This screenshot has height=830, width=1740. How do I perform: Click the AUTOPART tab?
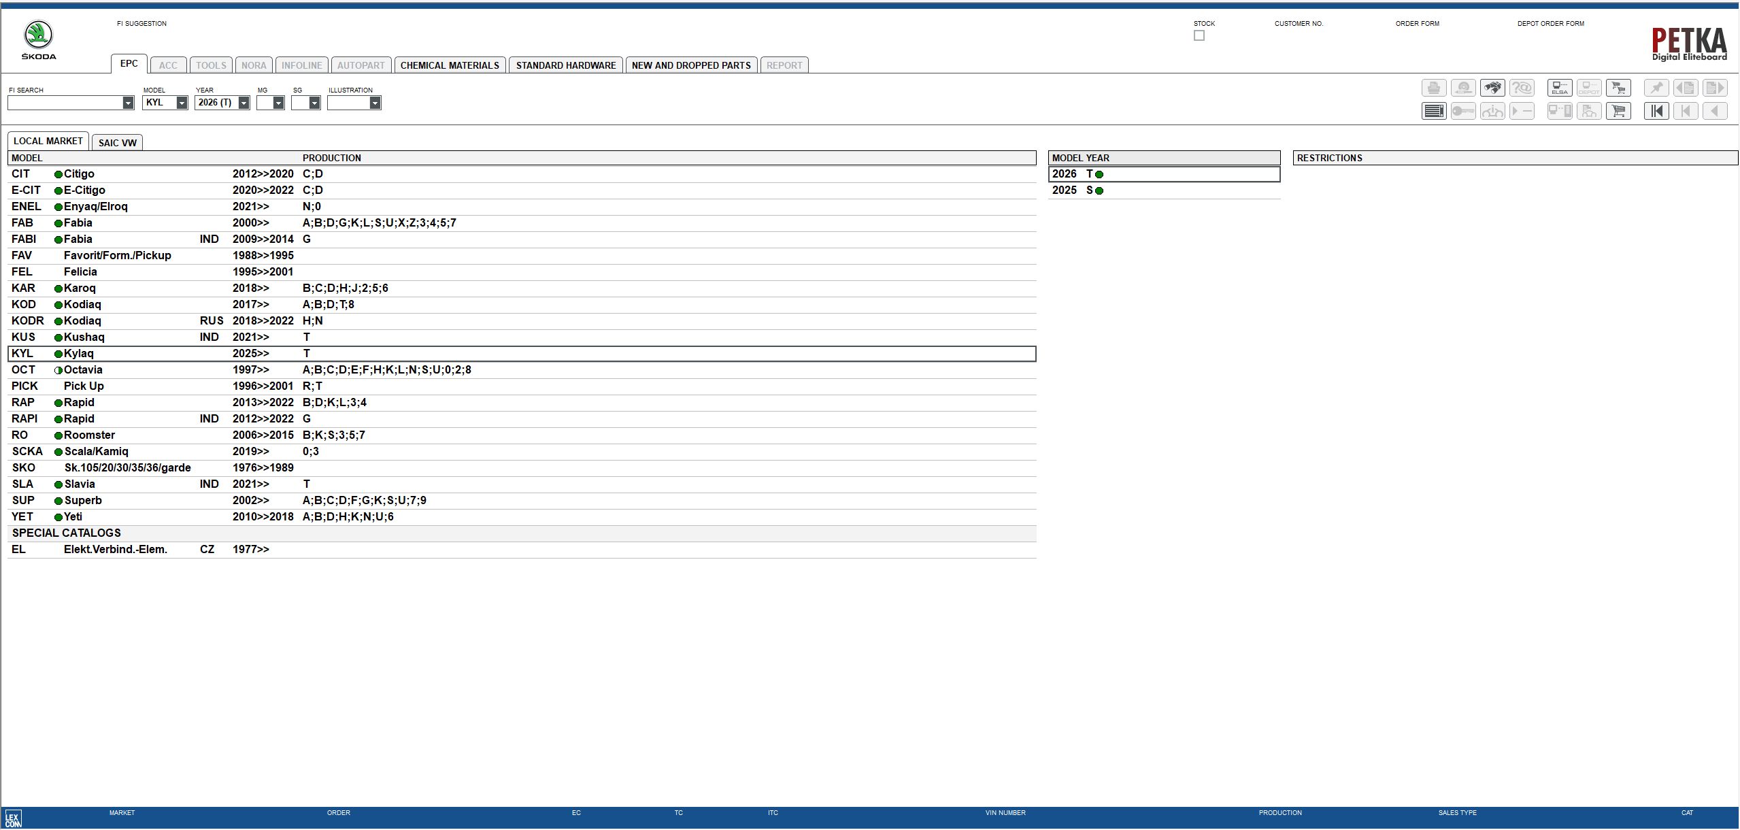pyautogui.click(x=361, y=65)
